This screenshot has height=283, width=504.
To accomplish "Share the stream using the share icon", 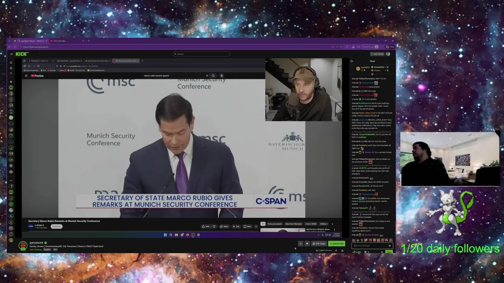I will (336, 250).
